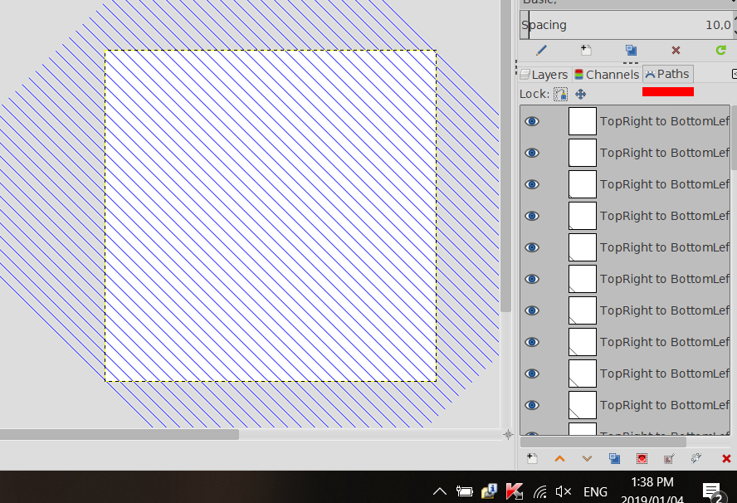Open the ENG input language selector
Screen dimensions: 737x503
pyautogui.click(x=595, y=491)
